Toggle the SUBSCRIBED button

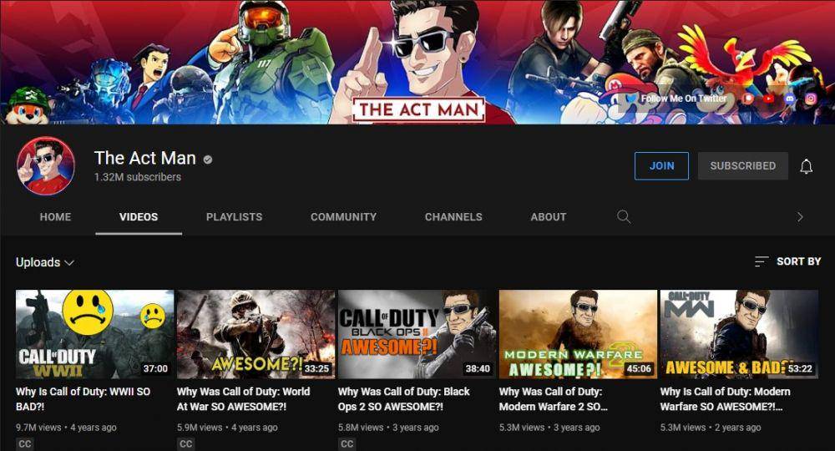point(743,165)
